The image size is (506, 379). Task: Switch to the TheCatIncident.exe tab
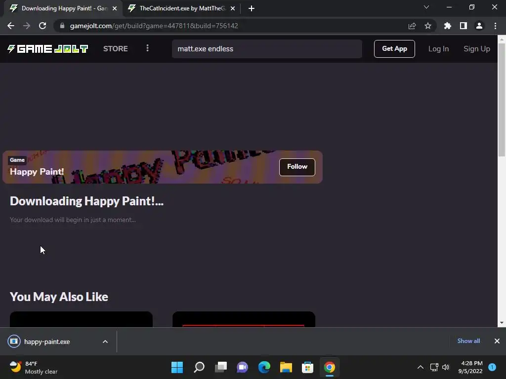click(x=182, y=8)
